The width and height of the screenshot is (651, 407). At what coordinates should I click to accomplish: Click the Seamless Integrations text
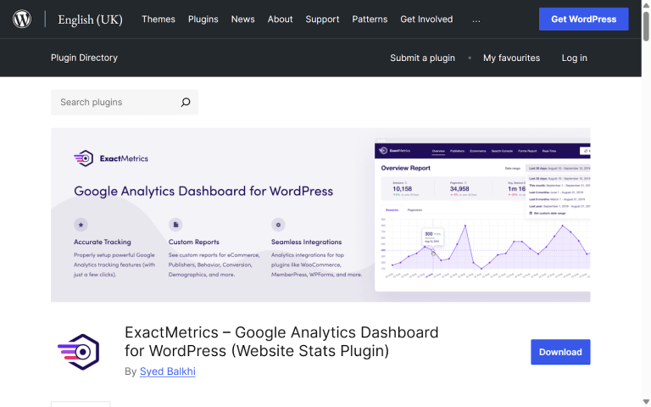click(x=306, y=242)
